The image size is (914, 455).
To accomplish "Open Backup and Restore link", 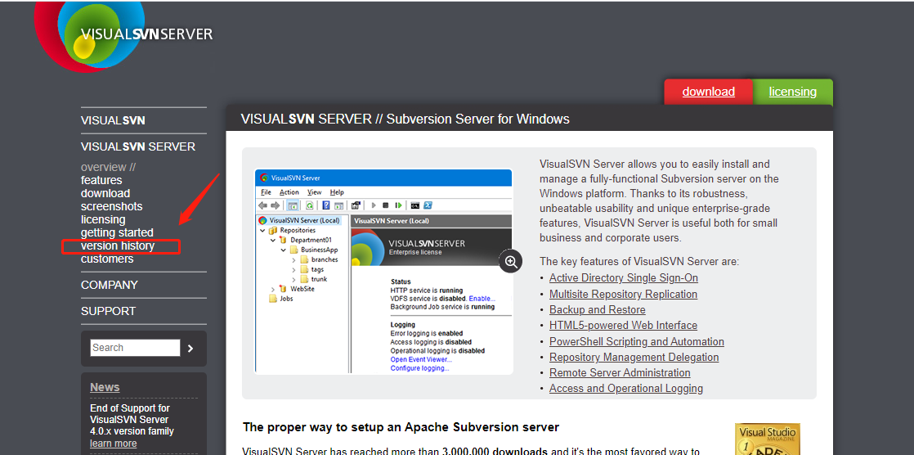I will pos(598,310).
